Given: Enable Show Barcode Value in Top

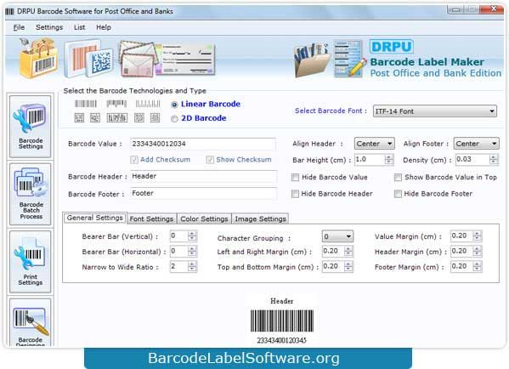Looking at the screenshot, I should click(x=398, y=178).
